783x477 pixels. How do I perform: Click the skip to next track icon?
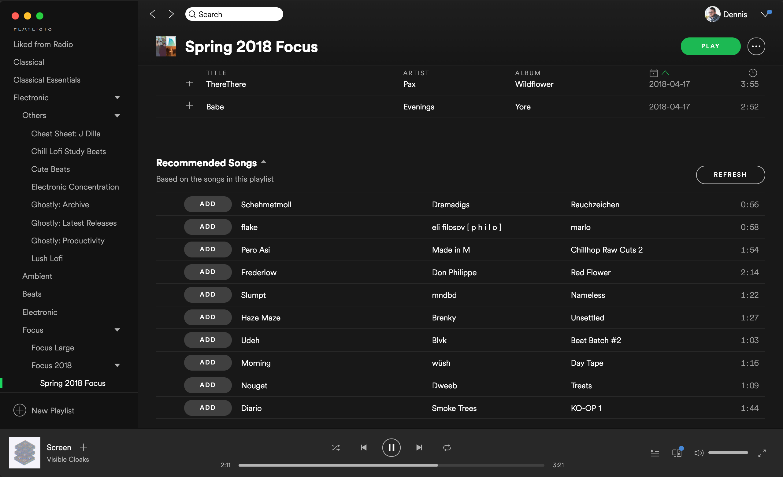(x=419, y=447)
